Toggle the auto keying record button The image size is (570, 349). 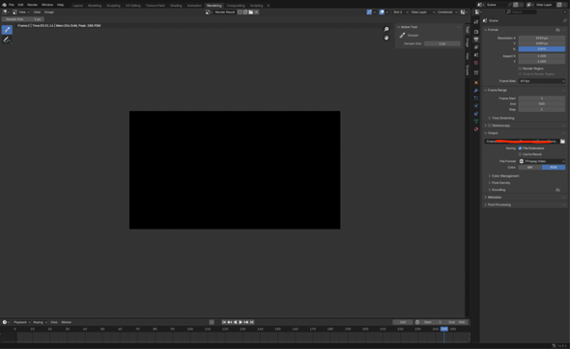click(212, 322)
